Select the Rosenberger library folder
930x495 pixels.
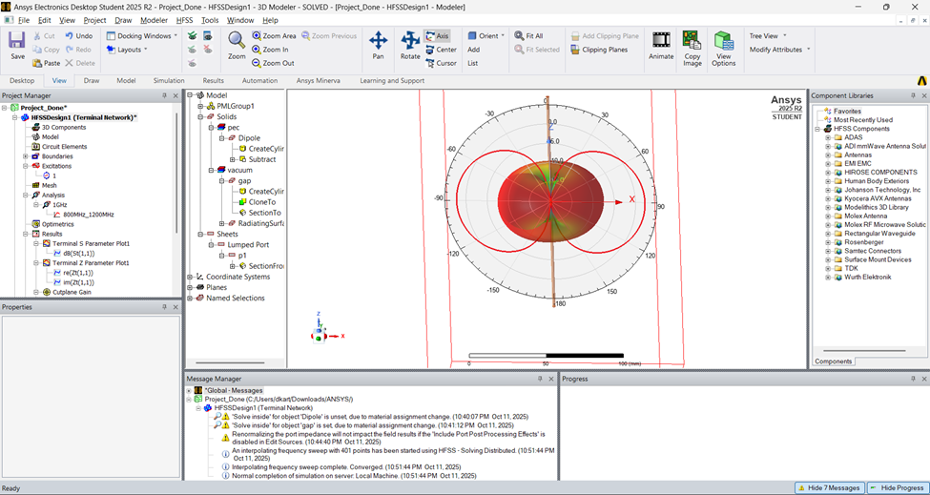coord(862,242)
